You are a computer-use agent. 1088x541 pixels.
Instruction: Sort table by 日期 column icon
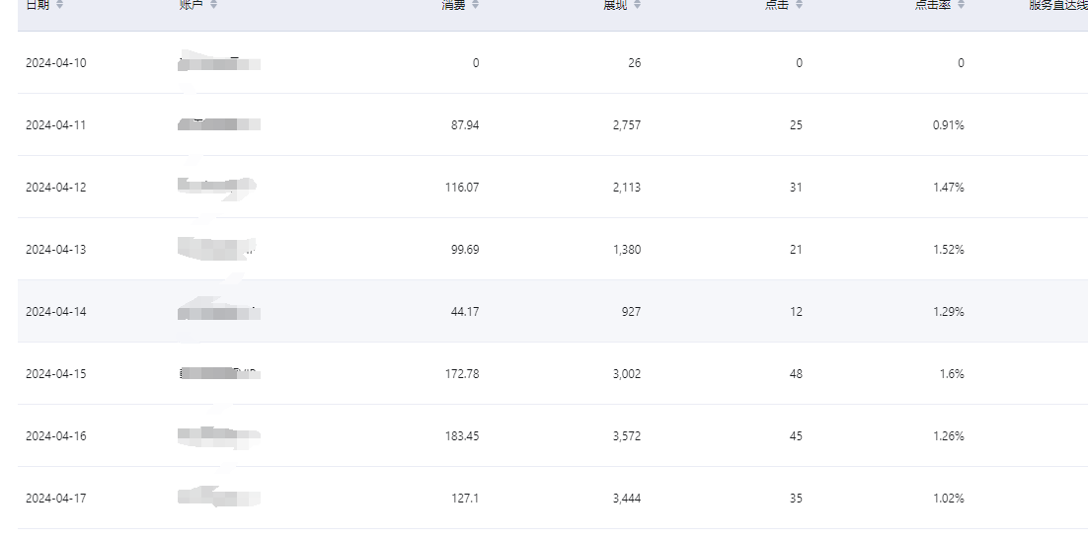(59, 5)
